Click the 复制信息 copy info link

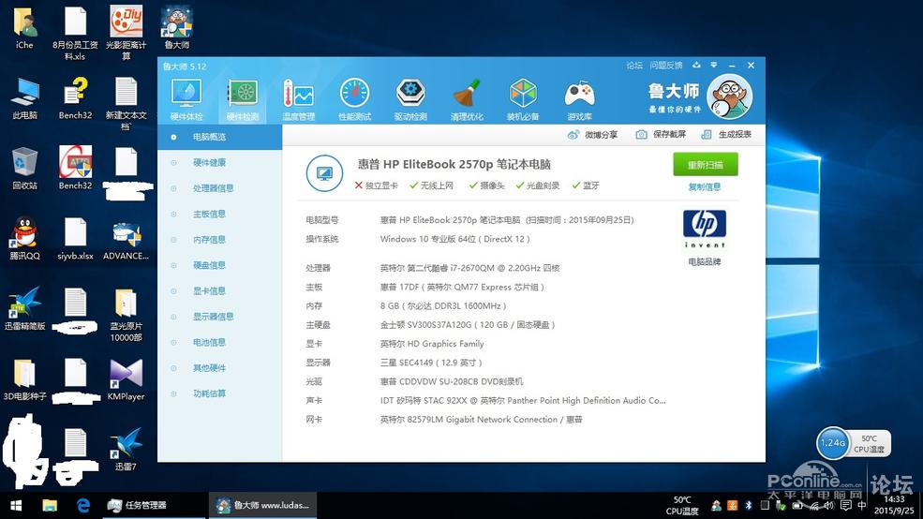coord(705,187)
